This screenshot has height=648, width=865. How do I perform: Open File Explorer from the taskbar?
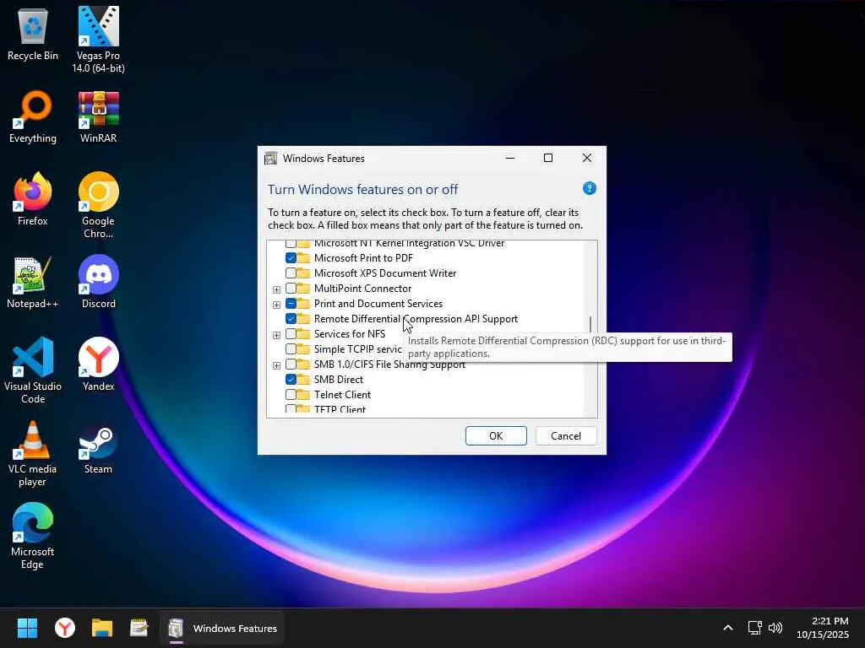(x=102, y=628)
